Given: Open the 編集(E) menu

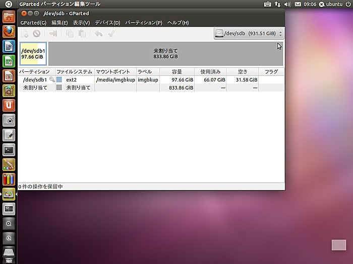Looking at the screenshot, I should (60, 23).
